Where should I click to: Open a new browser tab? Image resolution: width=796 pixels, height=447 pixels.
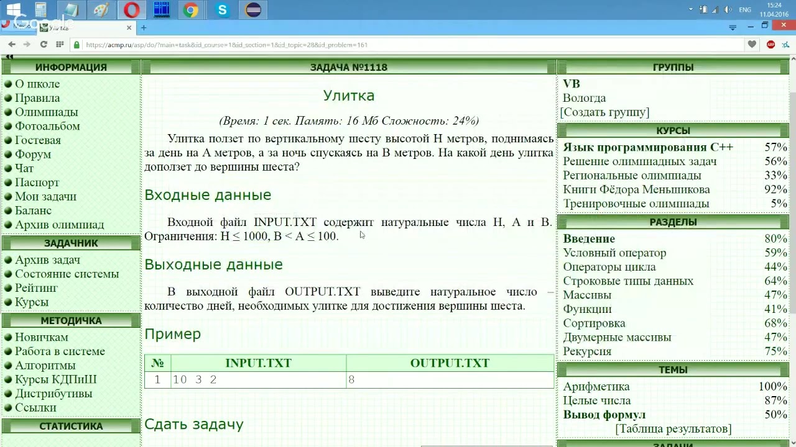[144, 27]
